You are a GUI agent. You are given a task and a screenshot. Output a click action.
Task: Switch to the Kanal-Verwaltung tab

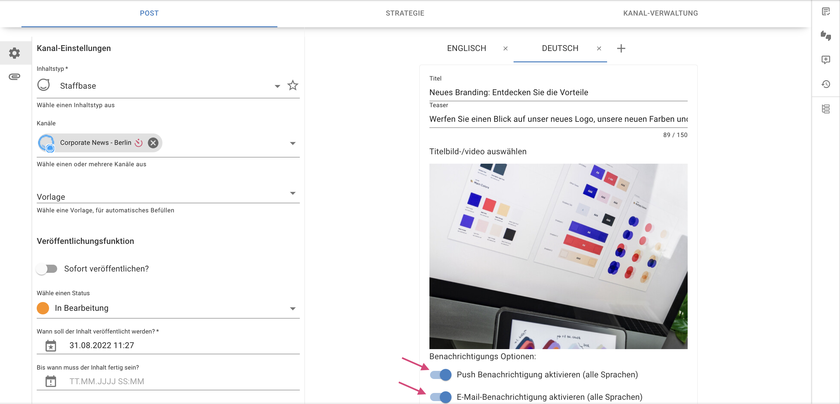tap(661, 13)
